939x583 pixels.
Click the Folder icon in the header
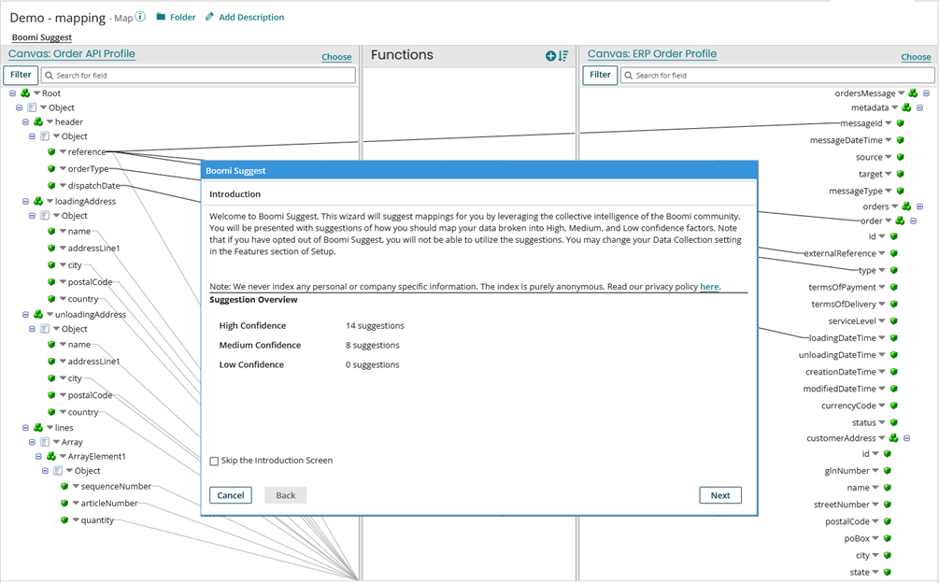pyautogui.click(x=161, y=17)
